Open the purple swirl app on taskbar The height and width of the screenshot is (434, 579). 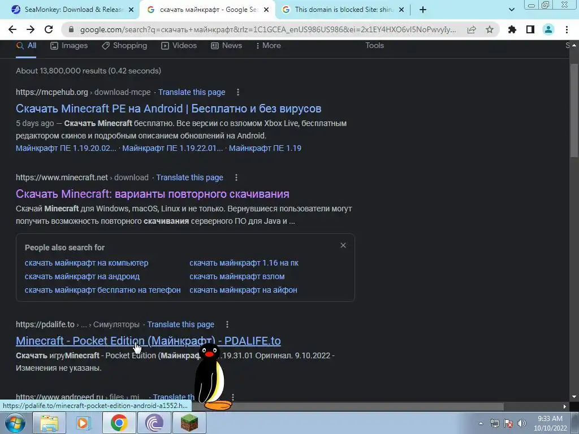[154, 423]
